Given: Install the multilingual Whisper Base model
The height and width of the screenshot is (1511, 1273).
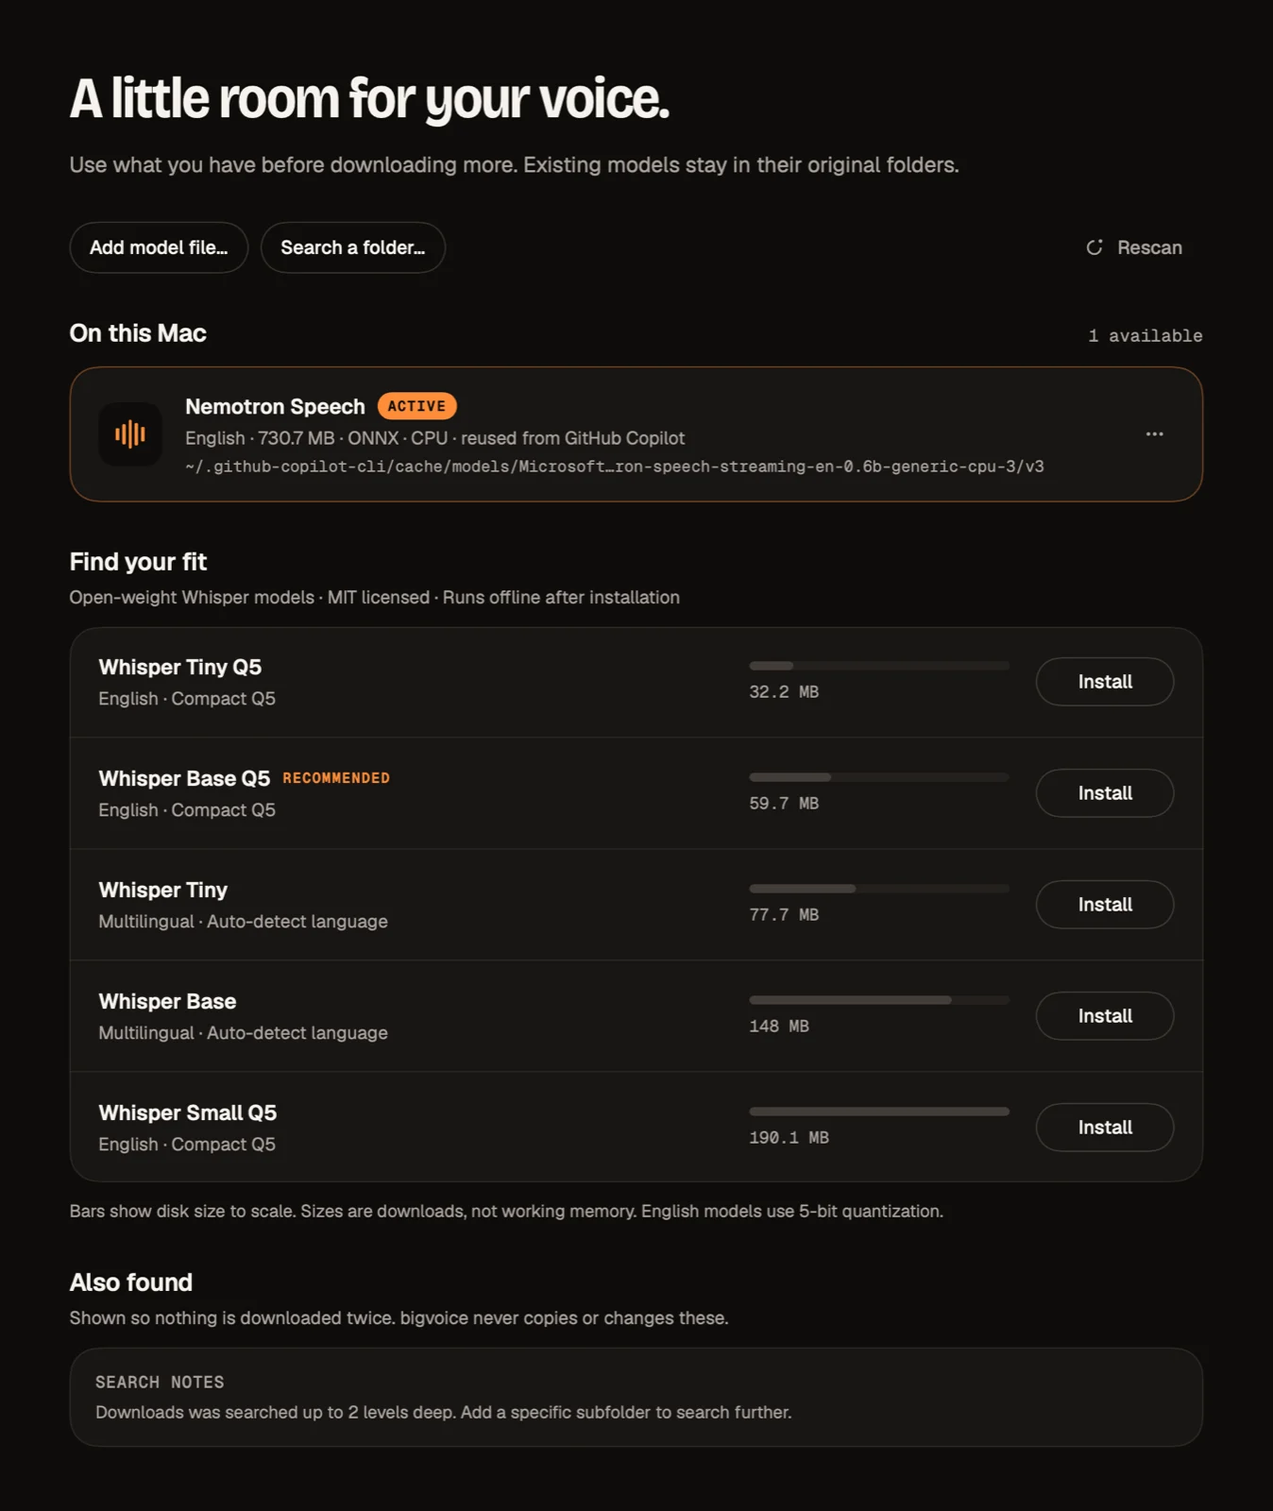Looking at the screenshot, I should pyautogui.click(x=1105, y=1016).
